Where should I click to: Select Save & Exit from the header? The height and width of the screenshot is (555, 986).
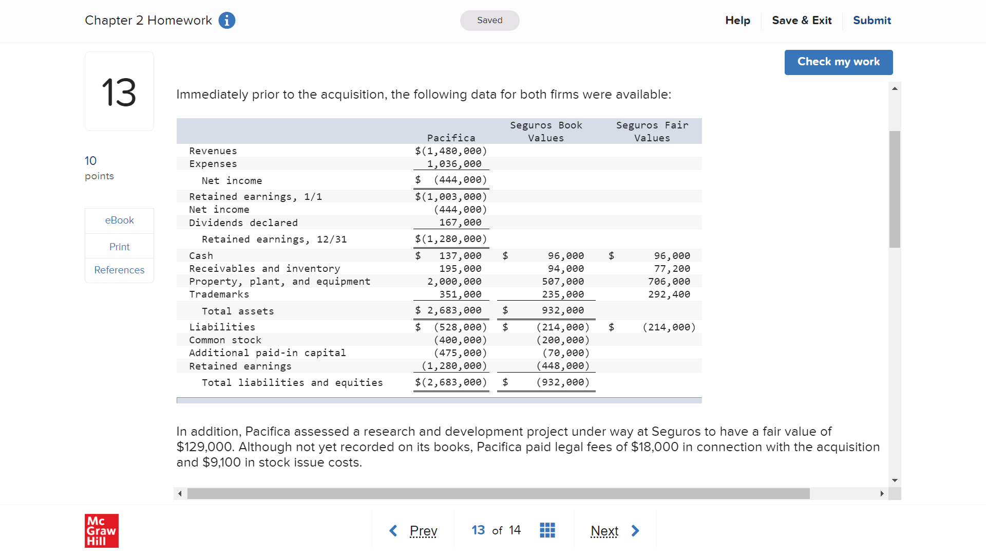[802, 21]
